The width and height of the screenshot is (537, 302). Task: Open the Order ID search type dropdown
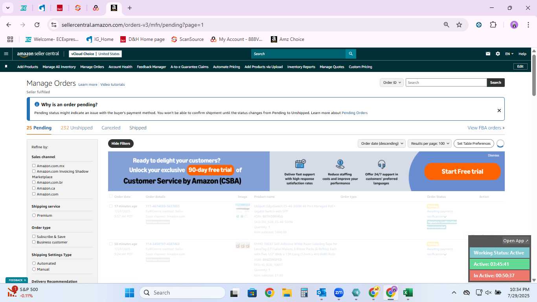coord(392,83)
